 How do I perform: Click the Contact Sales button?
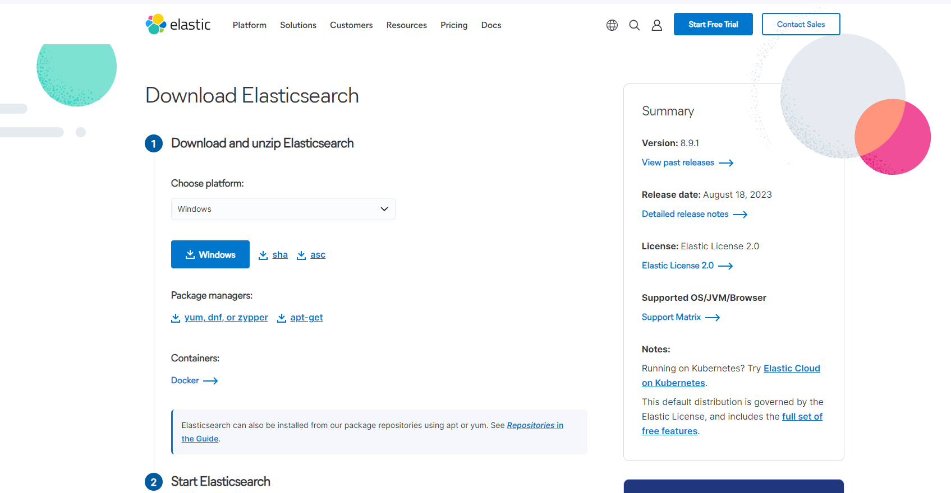coord(801,24)
